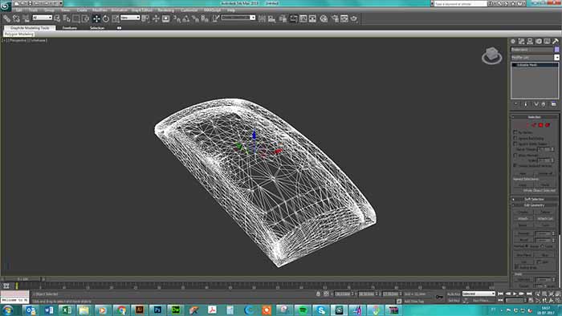Enable the Show Normals checkbox
Viewport: 562px width, 316px height.
515,156
